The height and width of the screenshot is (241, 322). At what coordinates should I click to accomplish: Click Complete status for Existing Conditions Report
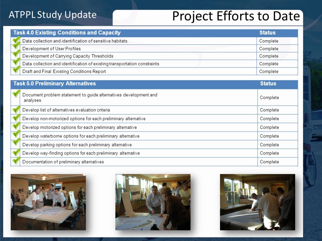click(269, 72)
